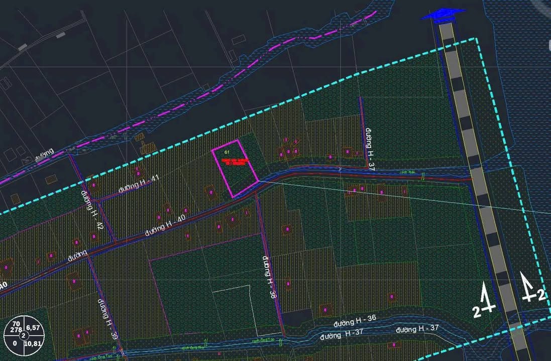Image resolution: width=551 pixels, height=361 pixels.
Task: Click the arrow symbol at bottom of highway strip
Action: pyautogui.click(x=483, y=297)
